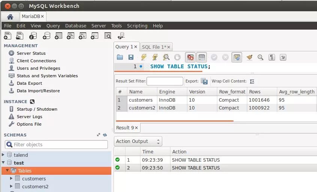Screen dimensions: 317x192
Task: Export the recordset to file icon
Action: (204, 81)
